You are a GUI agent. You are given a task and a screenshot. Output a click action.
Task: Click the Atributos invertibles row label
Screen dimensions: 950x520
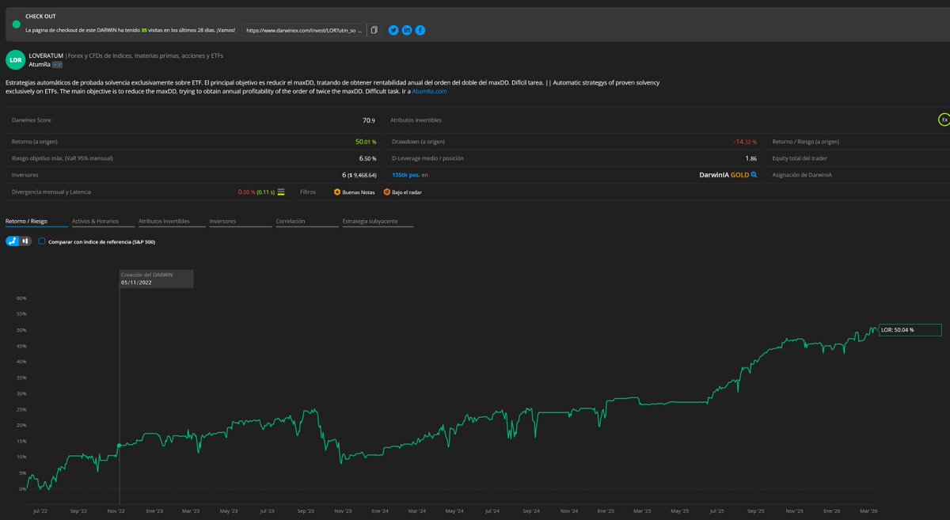click(x=416, y=120)
